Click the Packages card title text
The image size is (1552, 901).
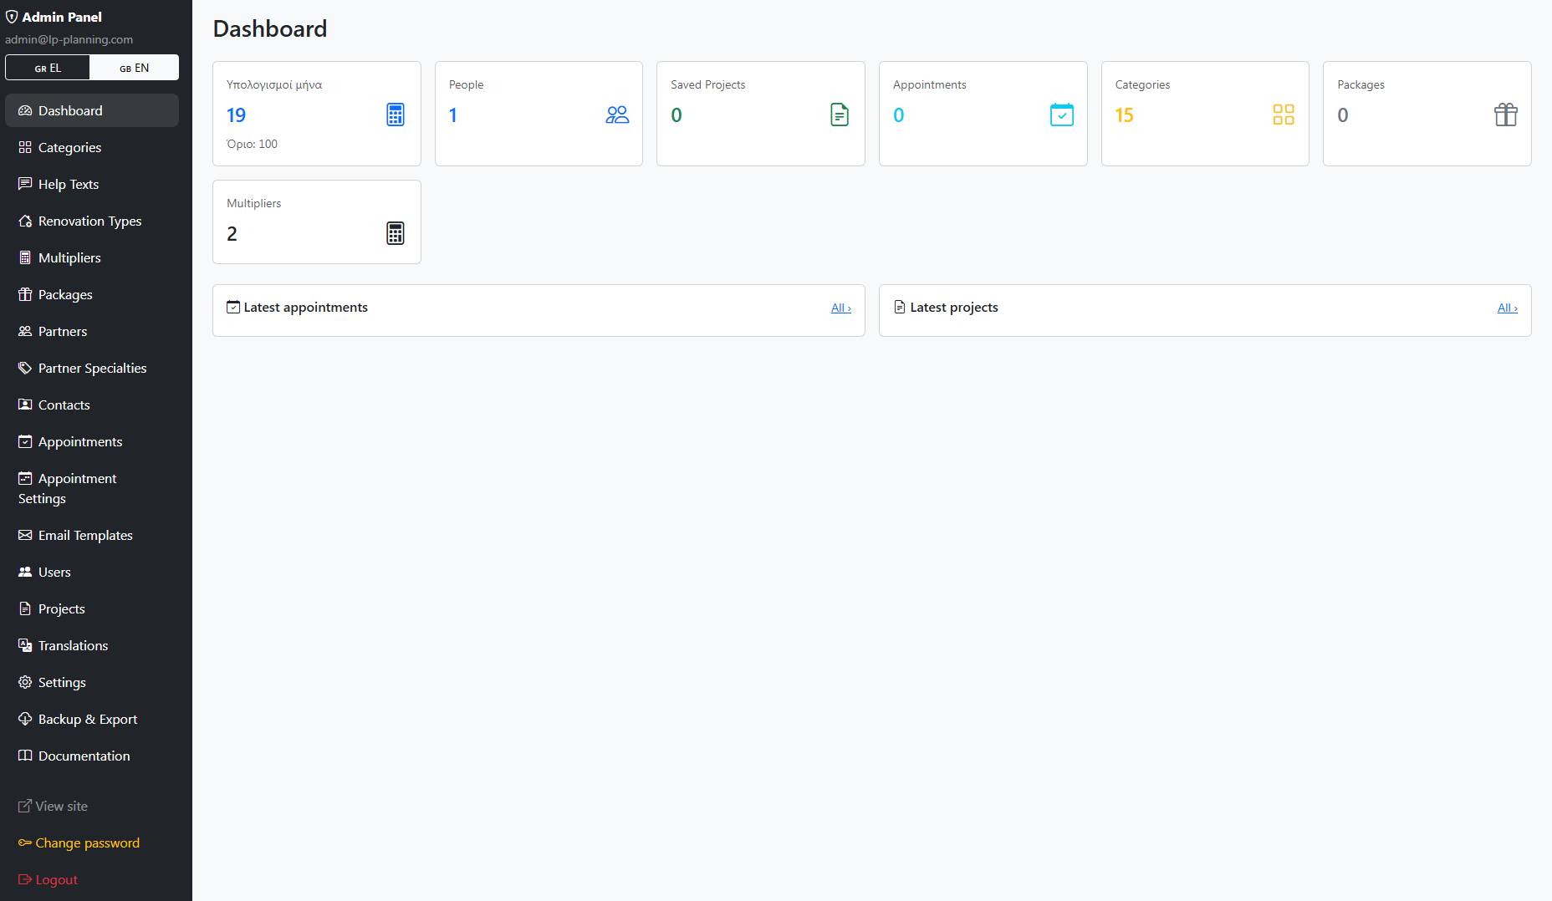pos(1361,84)
